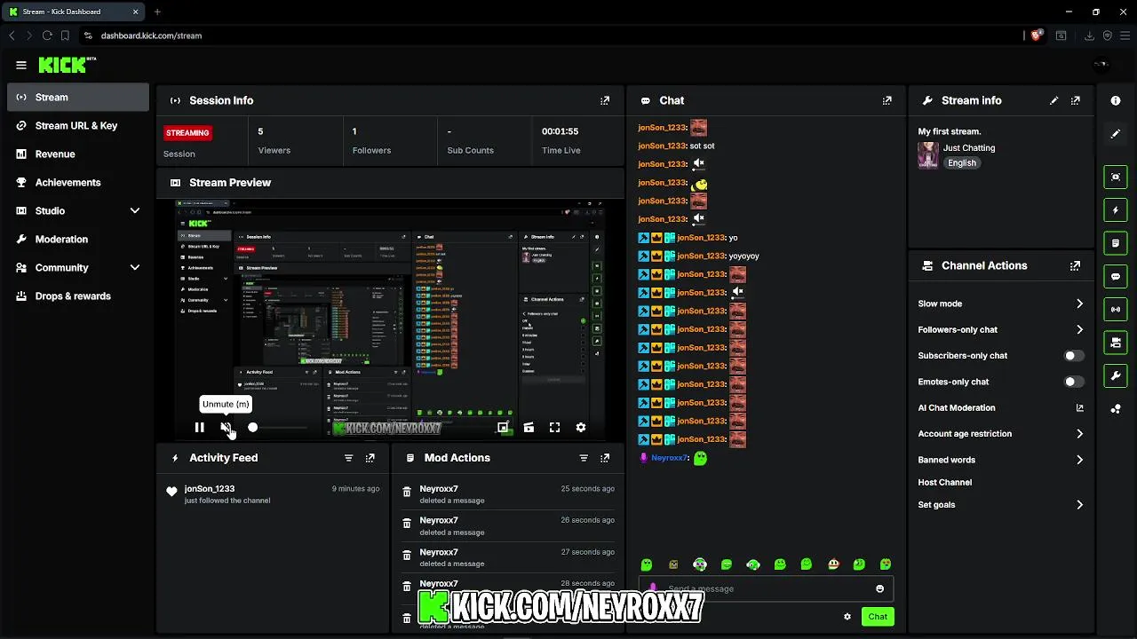Go to Stream page in sidebar
The image size is (1137, 639).
tap(78, 98)
